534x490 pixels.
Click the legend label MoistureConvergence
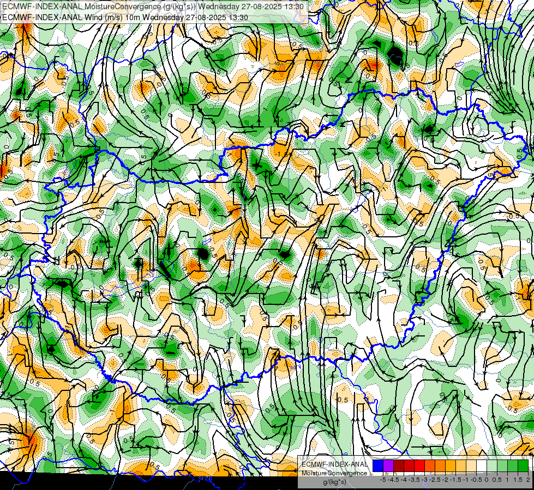[x=334, y=473]
